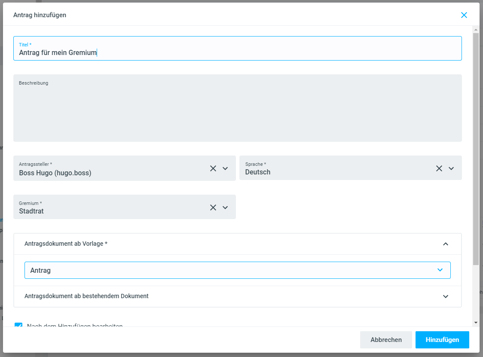Click the Abbrechen button

386,340
